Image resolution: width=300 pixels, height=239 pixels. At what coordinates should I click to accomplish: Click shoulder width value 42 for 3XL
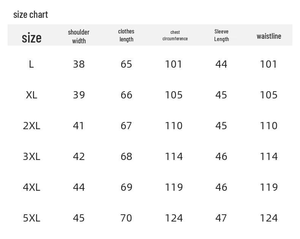pyautogui.click(x=79, y=157)
